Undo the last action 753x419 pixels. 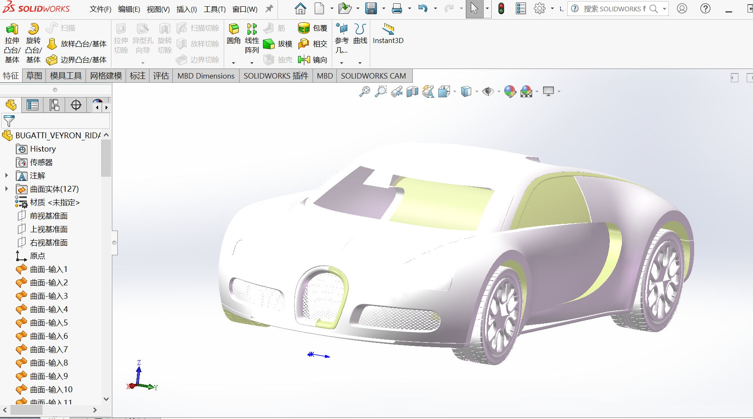(423, 8)
